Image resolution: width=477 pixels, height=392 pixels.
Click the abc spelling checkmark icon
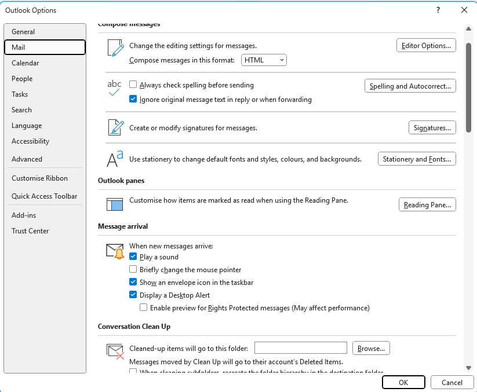[x=114, y=88]
